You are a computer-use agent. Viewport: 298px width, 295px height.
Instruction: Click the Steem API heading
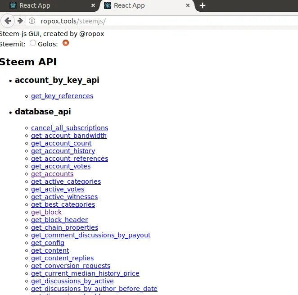pos(28,62)
